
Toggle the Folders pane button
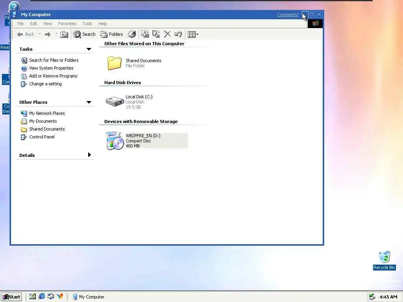111,34
